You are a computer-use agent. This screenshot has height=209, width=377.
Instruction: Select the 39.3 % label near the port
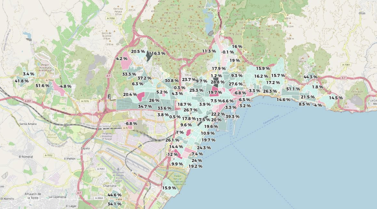point(232,116)
